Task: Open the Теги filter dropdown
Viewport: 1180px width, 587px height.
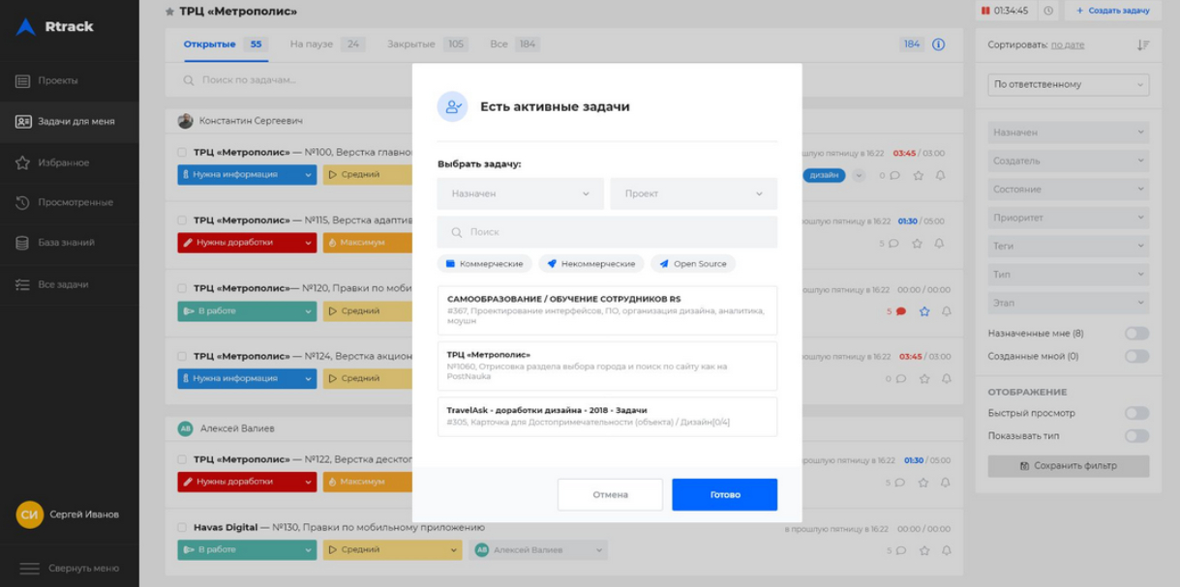Action: coord(1069,247)
